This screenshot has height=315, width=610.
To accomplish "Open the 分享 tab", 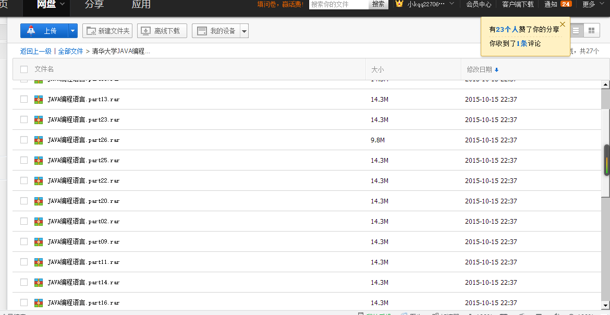I will [x=94, y=4].
